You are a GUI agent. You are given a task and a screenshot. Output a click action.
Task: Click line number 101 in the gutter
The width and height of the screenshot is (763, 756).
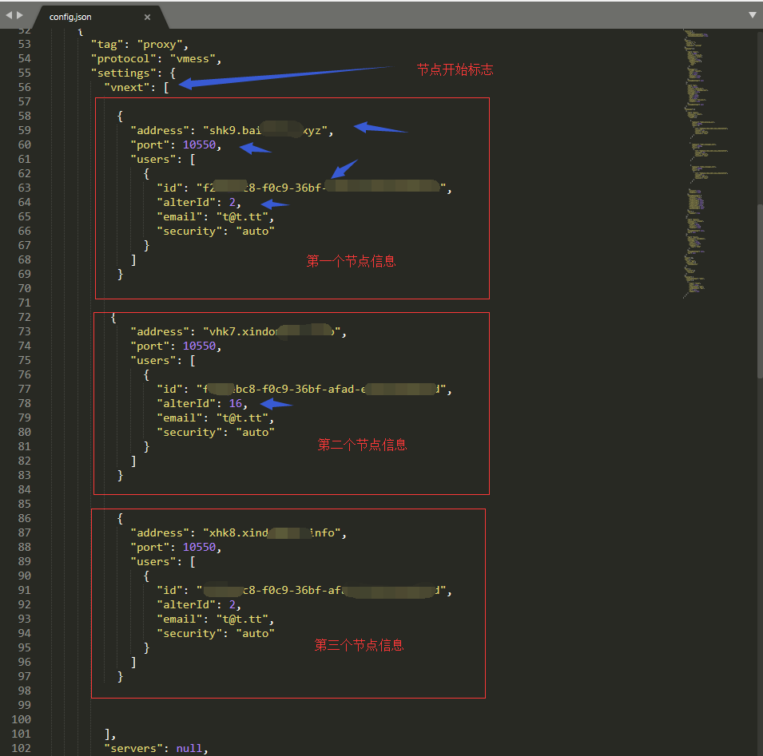(22, 734)
